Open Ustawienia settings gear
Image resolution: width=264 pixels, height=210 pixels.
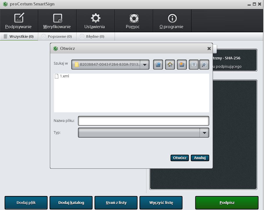point(95,21)
